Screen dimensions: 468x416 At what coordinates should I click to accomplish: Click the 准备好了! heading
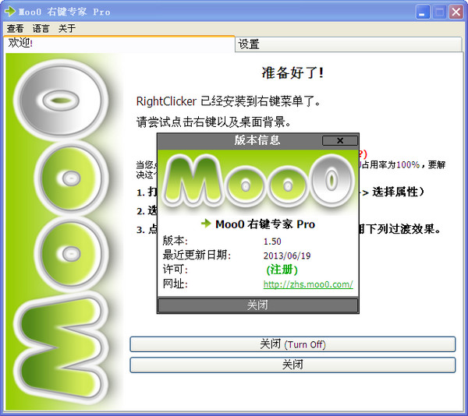pyautogui.click(x=292, y=73)
